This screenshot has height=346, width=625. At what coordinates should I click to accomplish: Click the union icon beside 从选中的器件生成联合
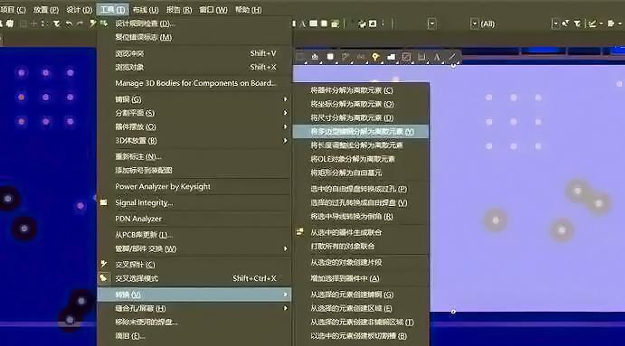tap(300, 232)
